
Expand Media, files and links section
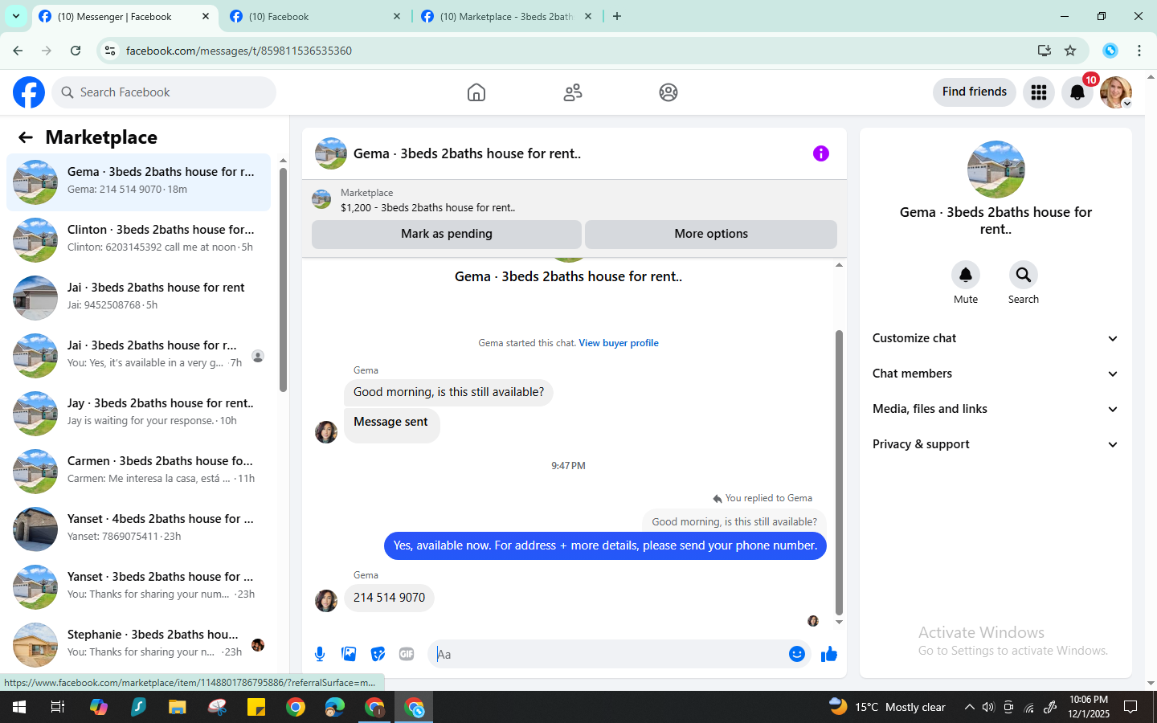[996, 409]
